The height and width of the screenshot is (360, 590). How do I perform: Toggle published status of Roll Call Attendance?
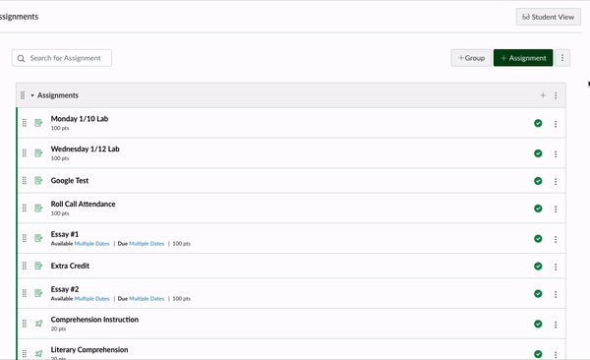[x=538, y=209]
